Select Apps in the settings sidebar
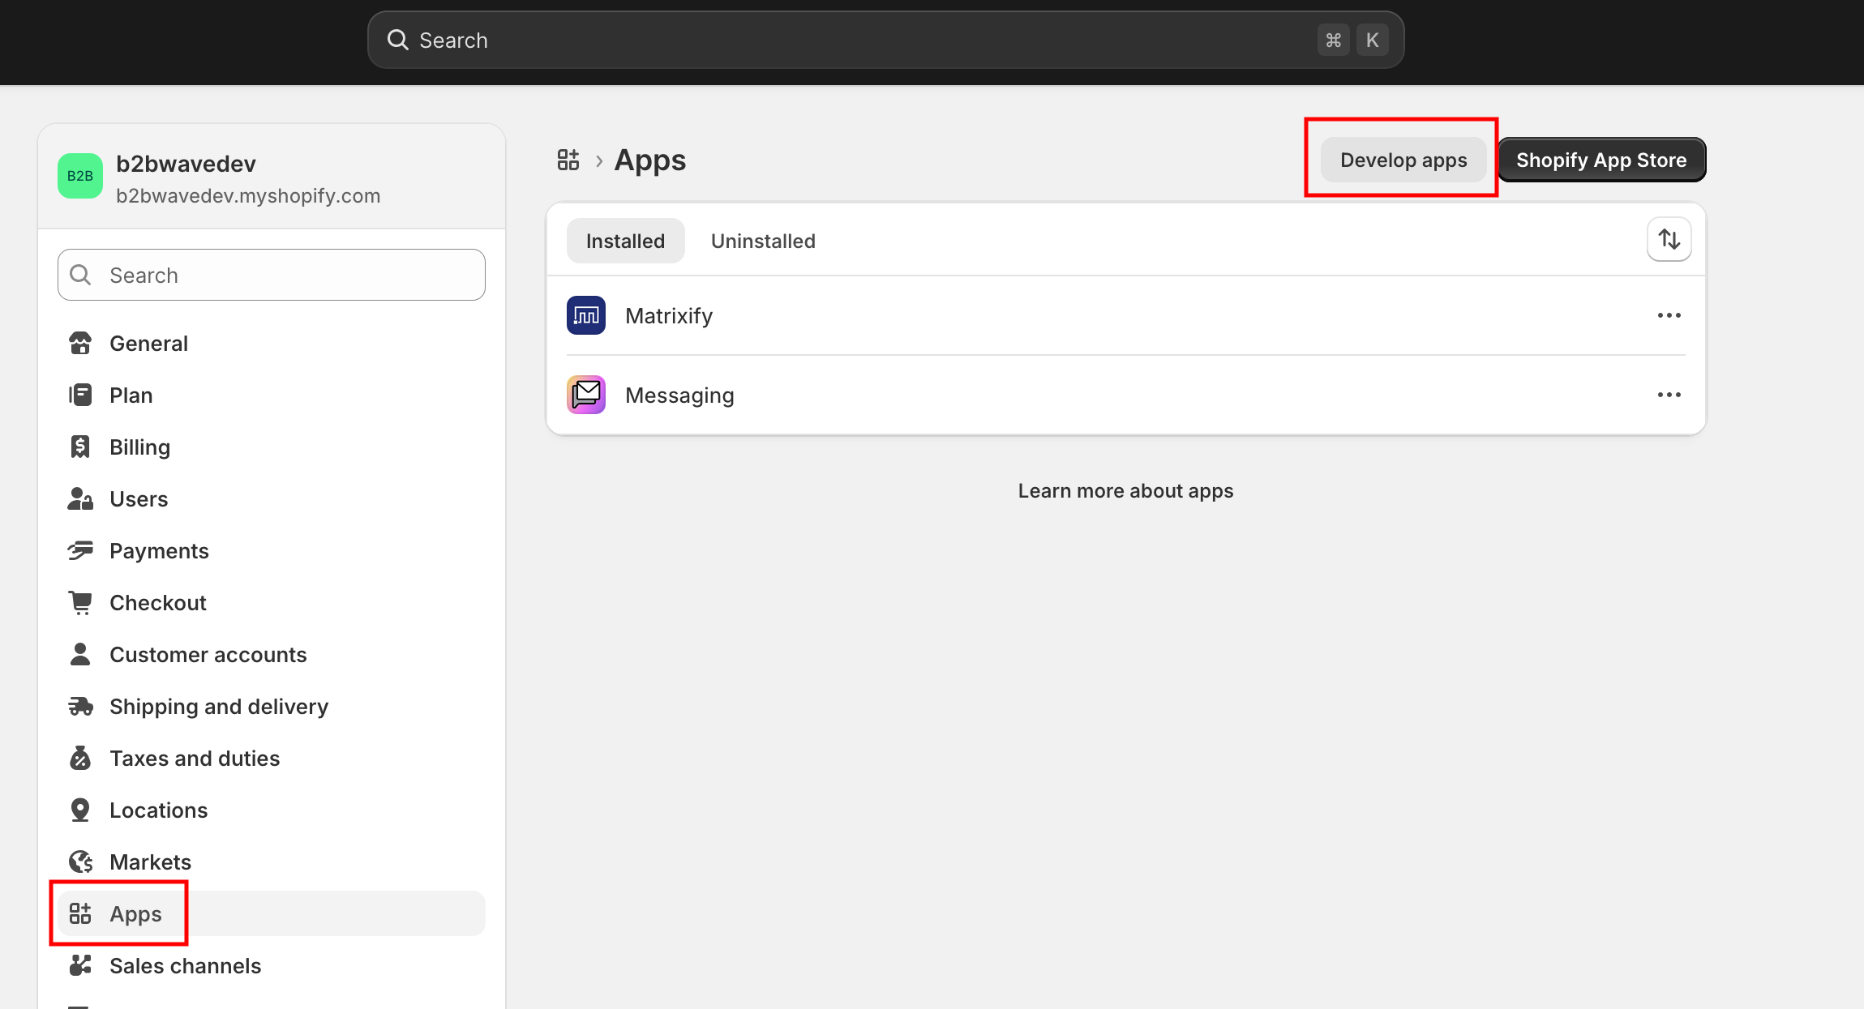Viewport: 1864px width, 1009px height. (x=135, y=914)
